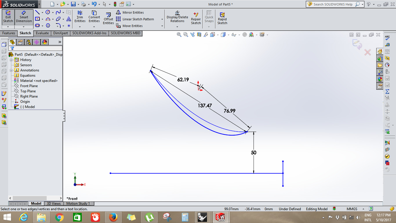Click the Equations sigma icon on right toolbar
Screen dimensions: 396x223
(387, 91)
